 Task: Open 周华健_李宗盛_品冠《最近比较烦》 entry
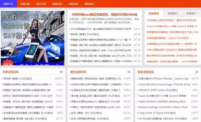click(95, 96)
